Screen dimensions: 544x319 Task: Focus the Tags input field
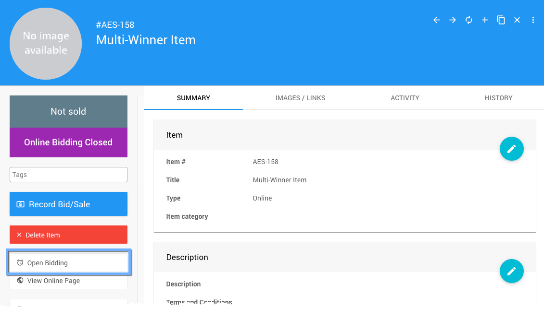(x=68, y=175)
